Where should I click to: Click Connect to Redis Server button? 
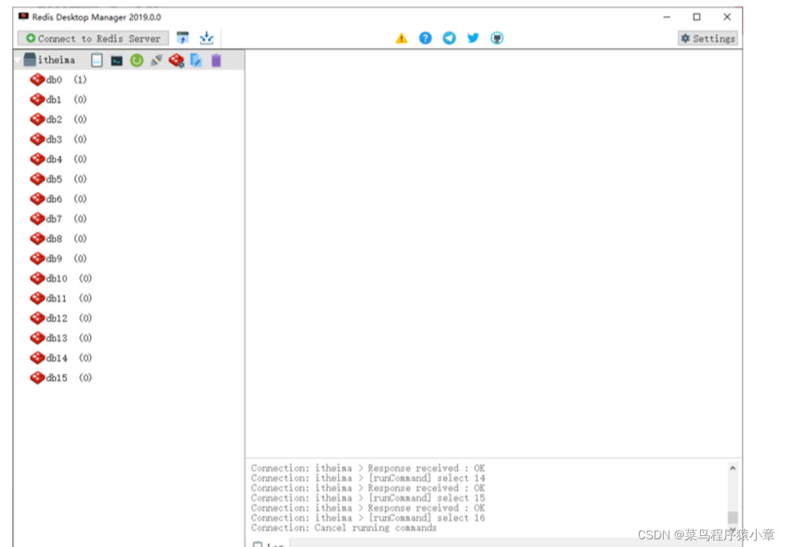[x=93, y=38]
